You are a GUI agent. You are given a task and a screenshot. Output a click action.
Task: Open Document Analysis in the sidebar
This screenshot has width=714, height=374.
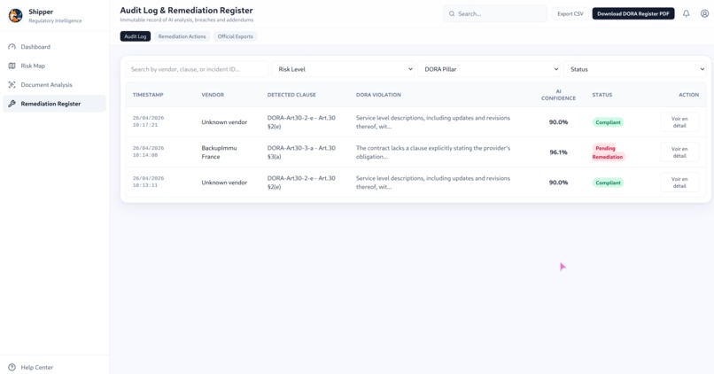click(x=54, y=85)
